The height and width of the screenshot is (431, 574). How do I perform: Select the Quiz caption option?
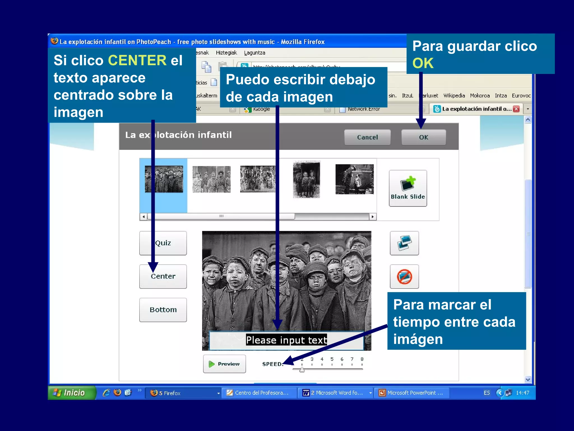(163, 243)
